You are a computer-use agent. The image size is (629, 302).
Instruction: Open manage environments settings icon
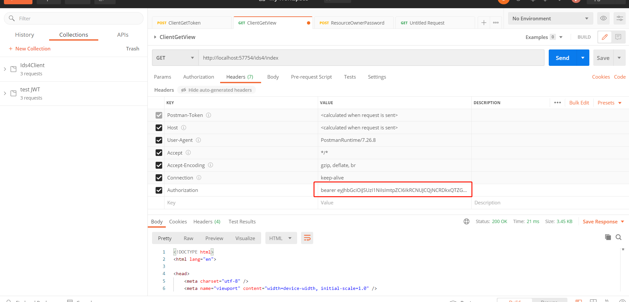[619, 18]
